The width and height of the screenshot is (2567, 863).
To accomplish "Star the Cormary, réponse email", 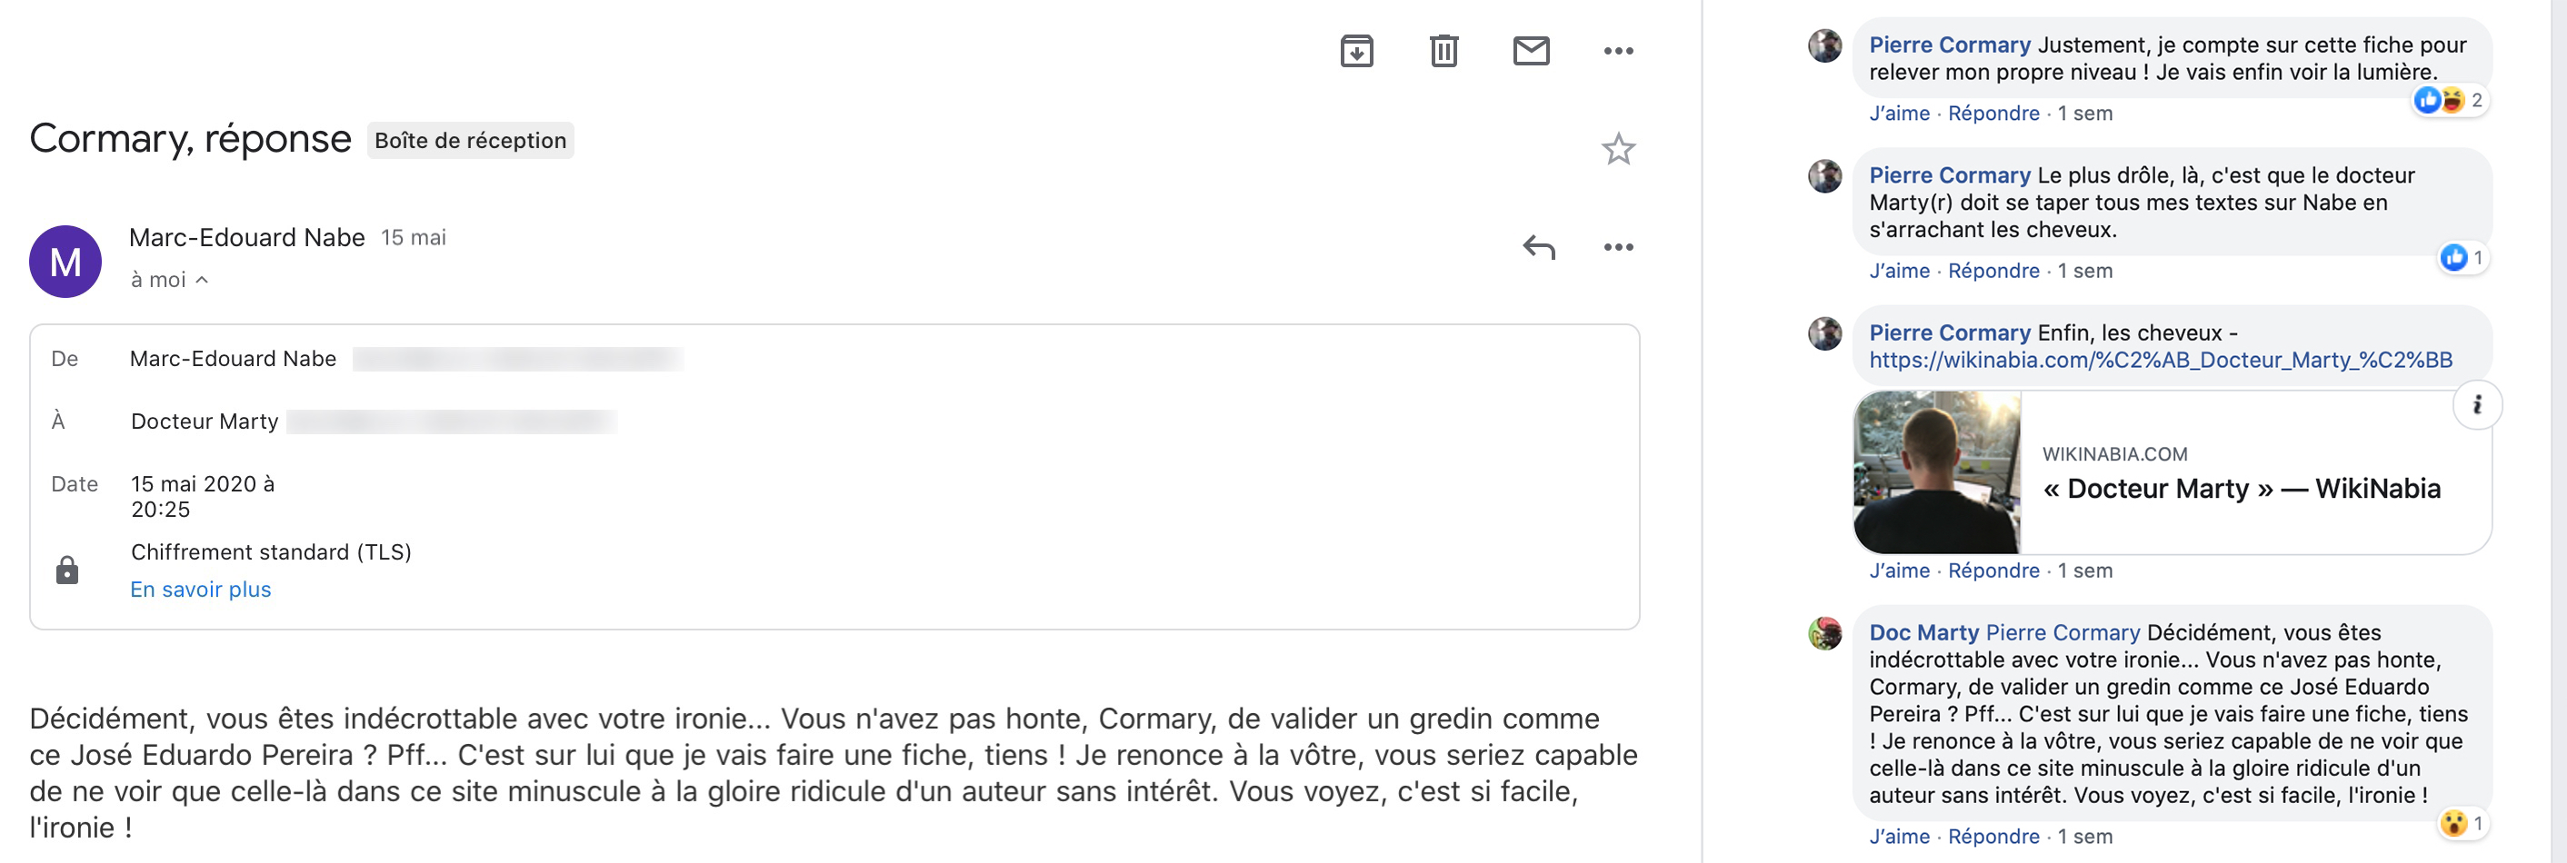I will coord(1618,149).
